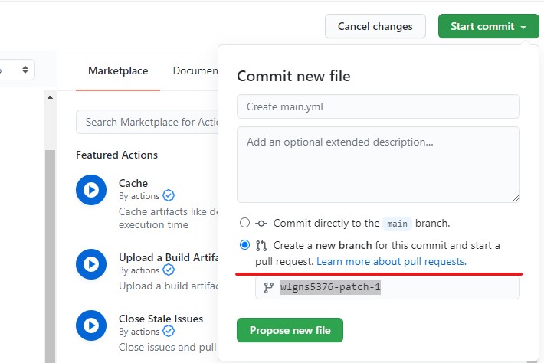544x363 pixels.
Task: Click verified badge next to Cache author
Action: (169, 196)
